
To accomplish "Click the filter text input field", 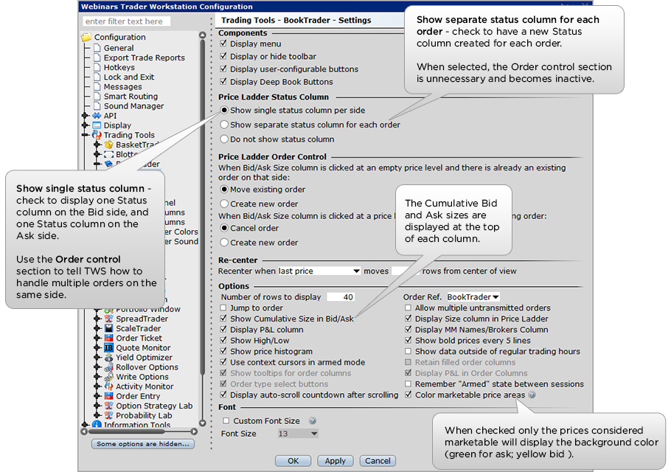I will (126, 21).
